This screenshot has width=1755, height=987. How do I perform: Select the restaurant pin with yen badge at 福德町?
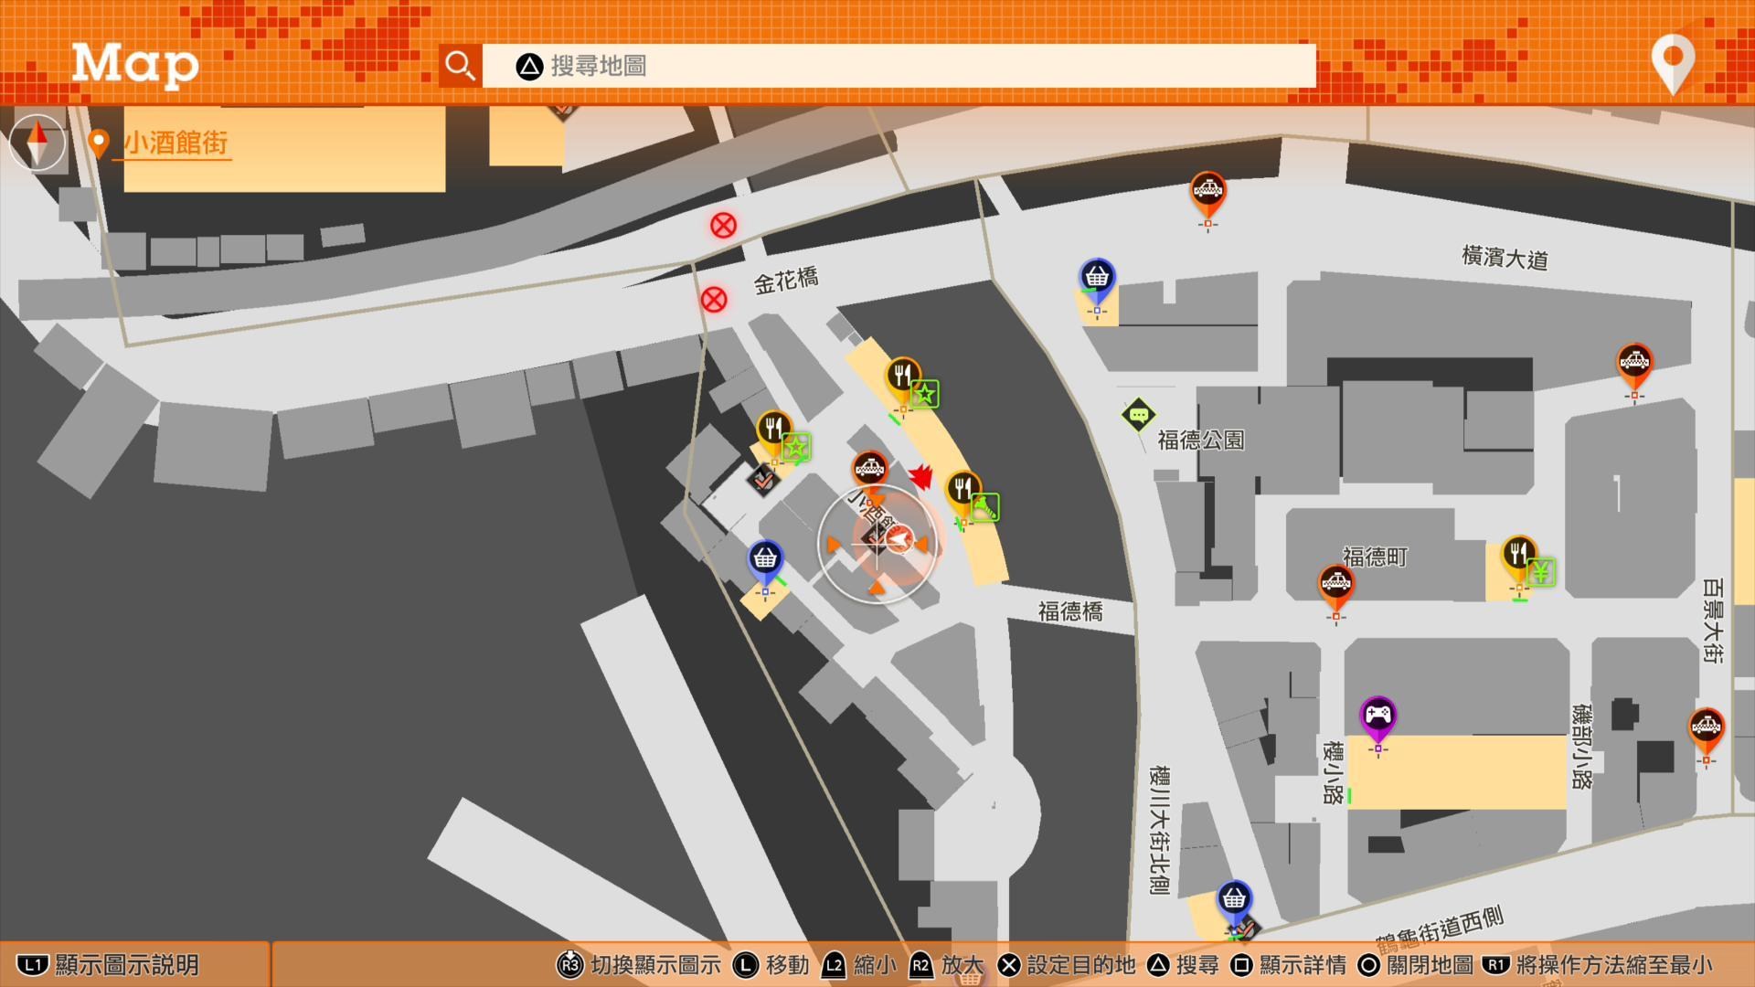[x=1518, y=557]
